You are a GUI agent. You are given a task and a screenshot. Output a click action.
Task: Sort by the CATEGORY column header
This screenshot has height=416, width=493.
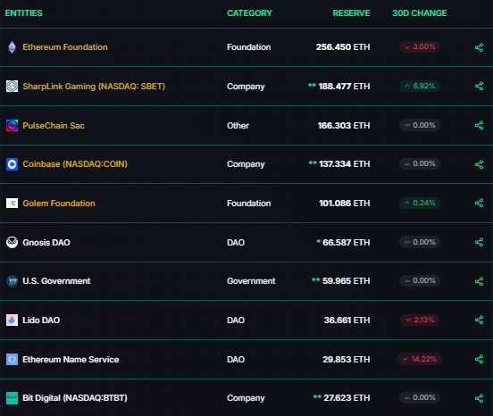click(x=249, y=13)
